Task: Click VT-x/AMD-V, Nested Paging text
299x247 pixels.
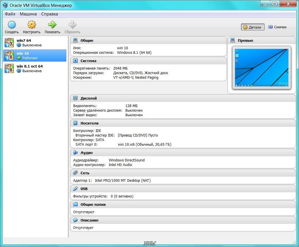Action: pos(136,77)
